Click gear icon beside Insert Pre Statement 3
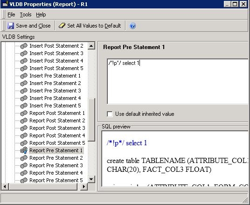 coord(24,91)
